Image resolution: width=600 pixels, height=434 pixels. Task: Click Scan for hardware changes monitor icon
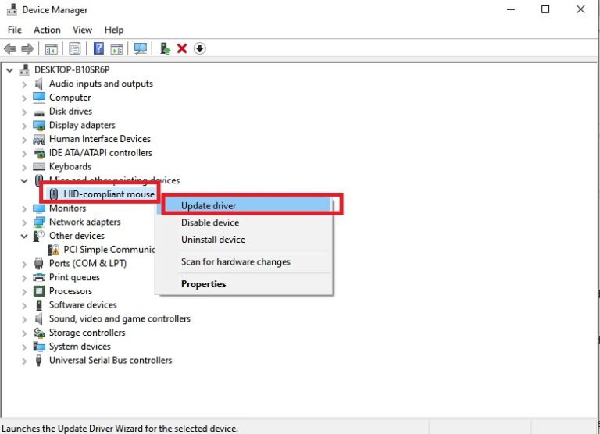[x=141, y=48]
